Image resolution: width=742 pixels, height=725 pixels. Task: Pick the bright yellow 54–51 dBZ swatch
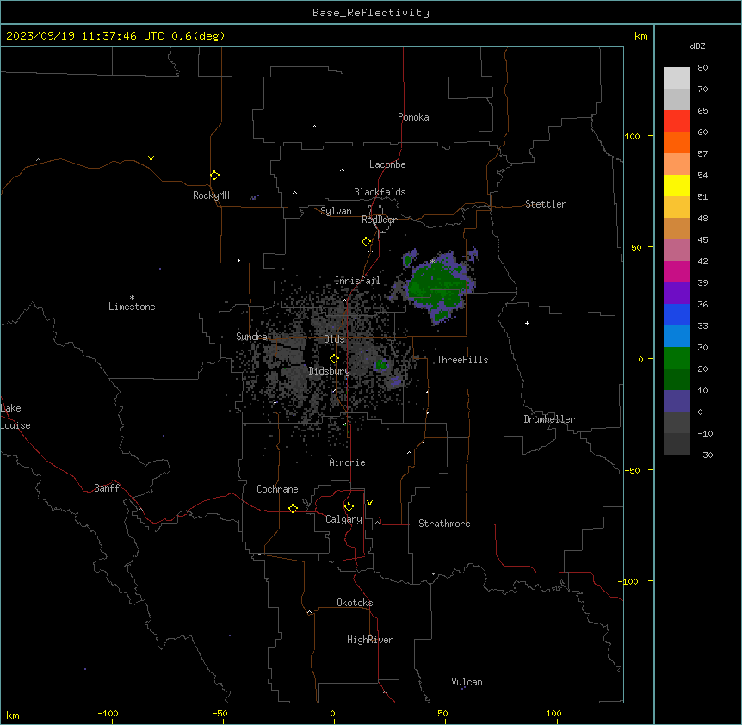(677, 185)
